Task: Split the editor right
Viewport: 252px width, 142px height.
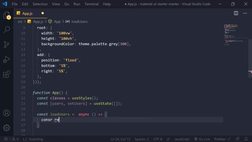Action: [x=236, y=13]
